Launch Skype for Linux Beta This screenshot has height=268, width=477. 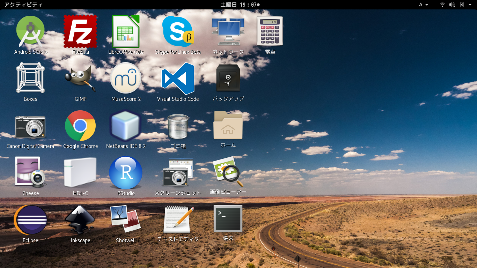point(178,31)
